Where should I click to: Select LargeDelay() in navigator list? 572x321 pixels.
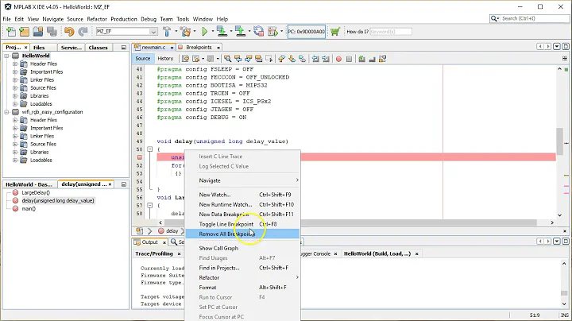(x=36, y=192)
